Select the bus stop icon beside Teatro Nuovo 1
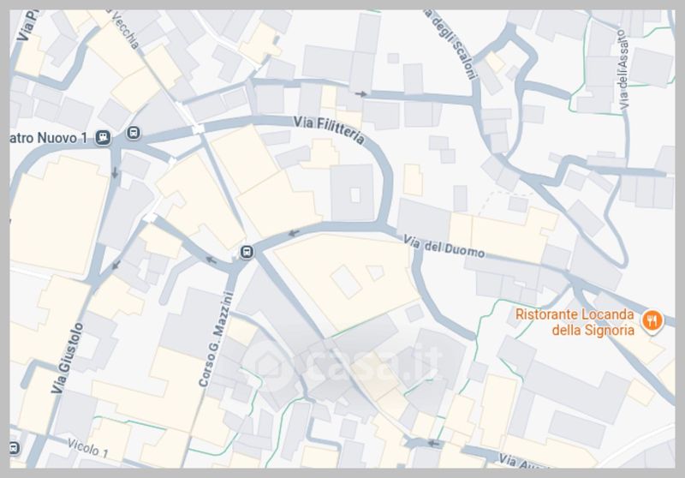 click(x=134, y=133)
